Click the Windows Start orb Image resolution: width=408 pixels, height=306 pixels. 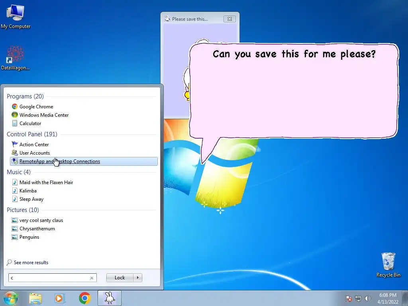click(10, 298)
